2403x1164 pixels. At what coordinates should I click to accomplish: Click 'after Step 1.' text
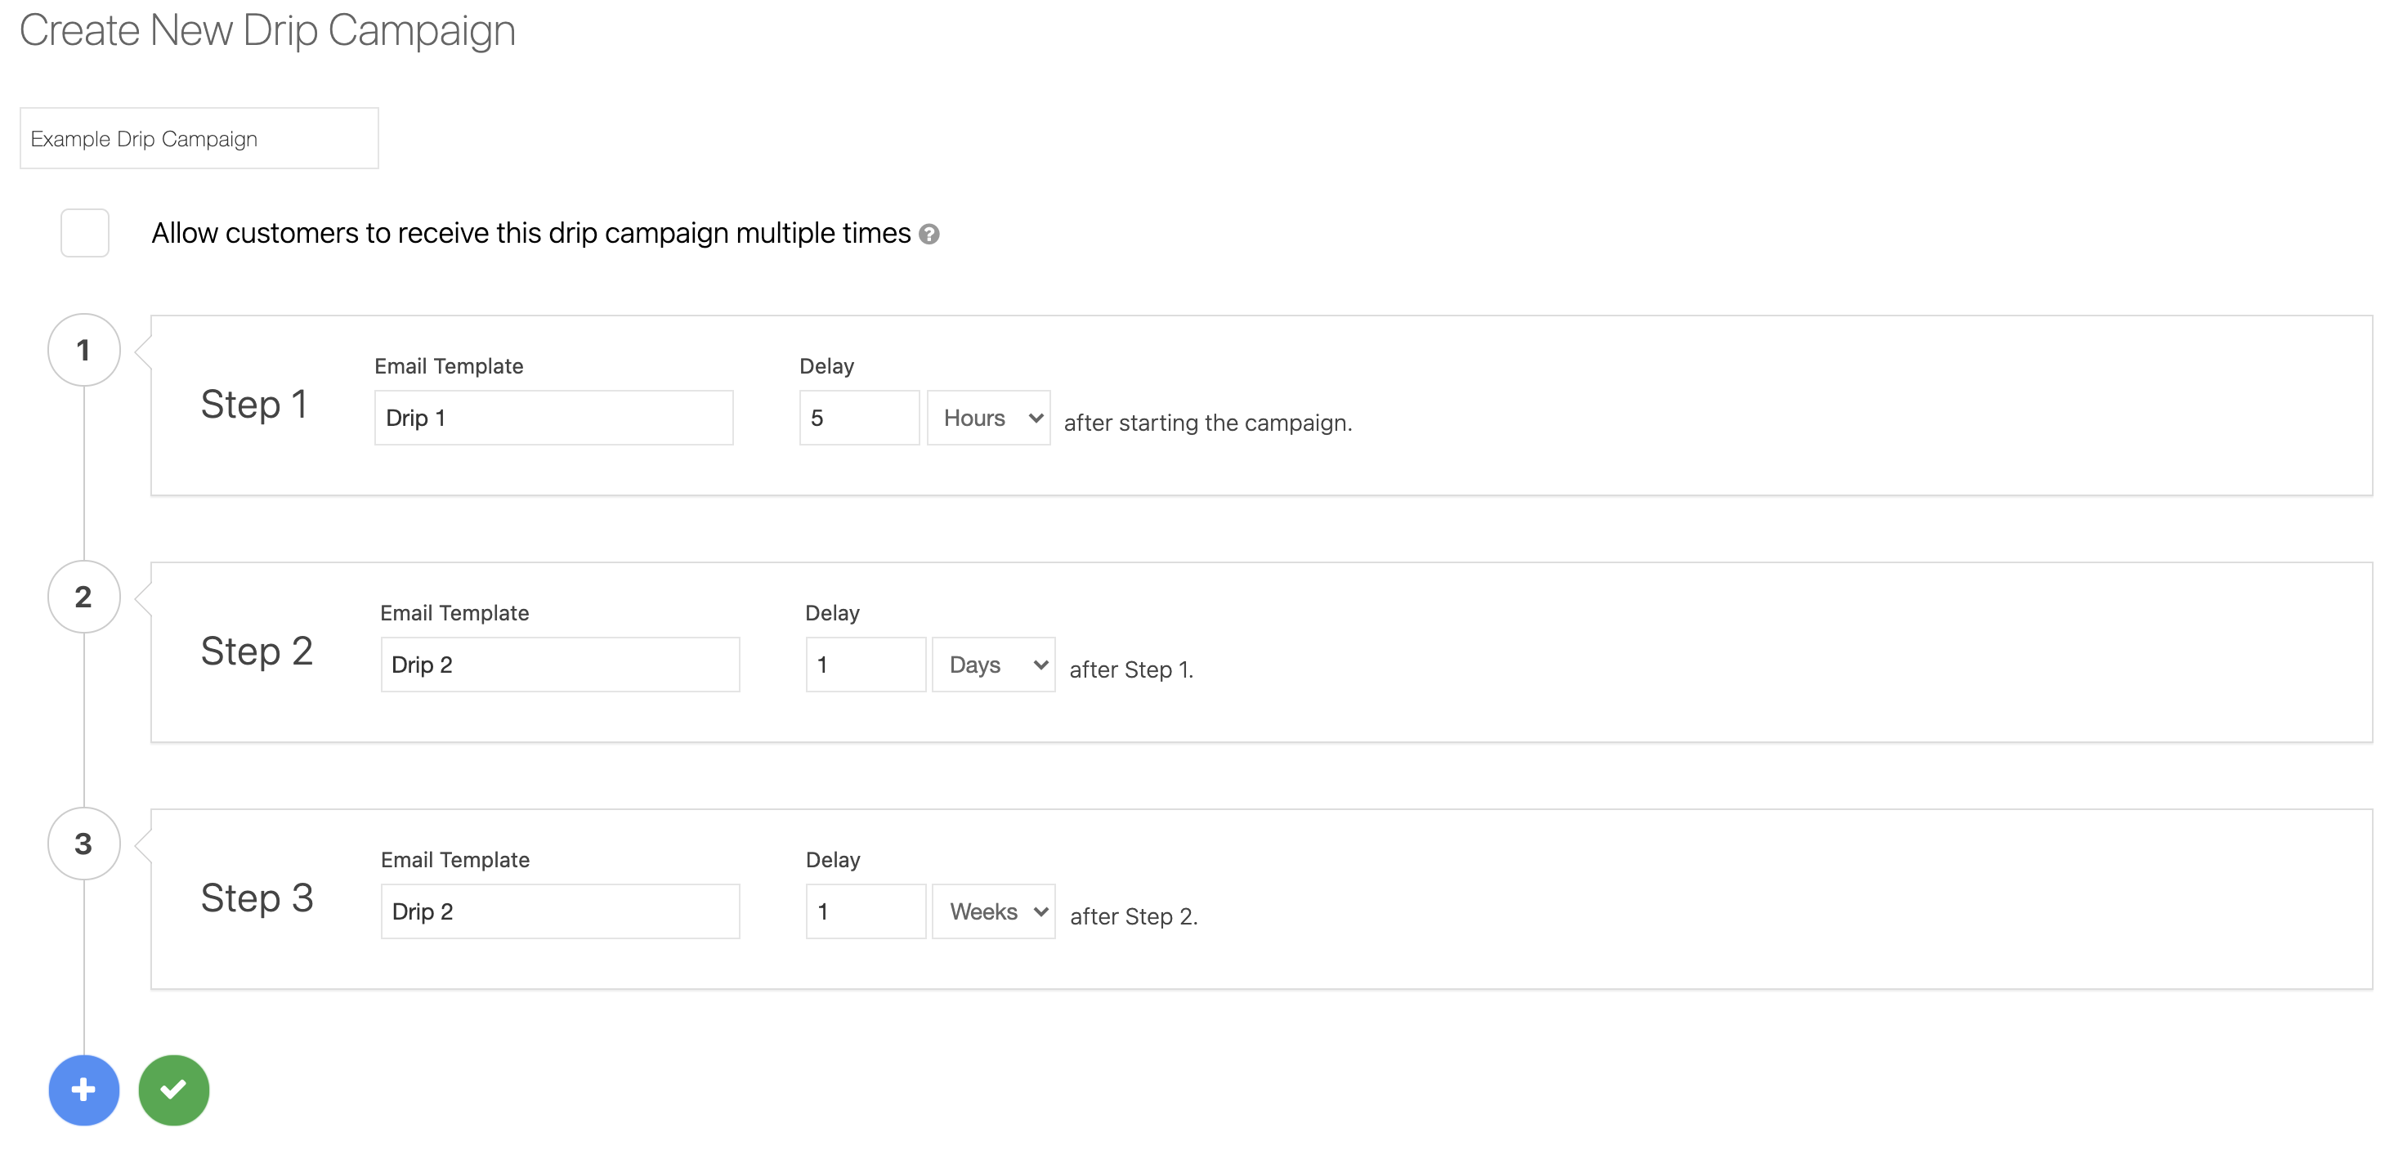click(1130, 669)
